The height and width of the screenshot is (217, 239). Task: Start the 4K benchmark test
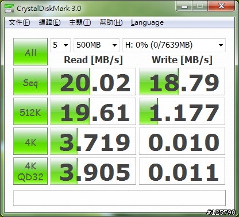pos(30,141)
